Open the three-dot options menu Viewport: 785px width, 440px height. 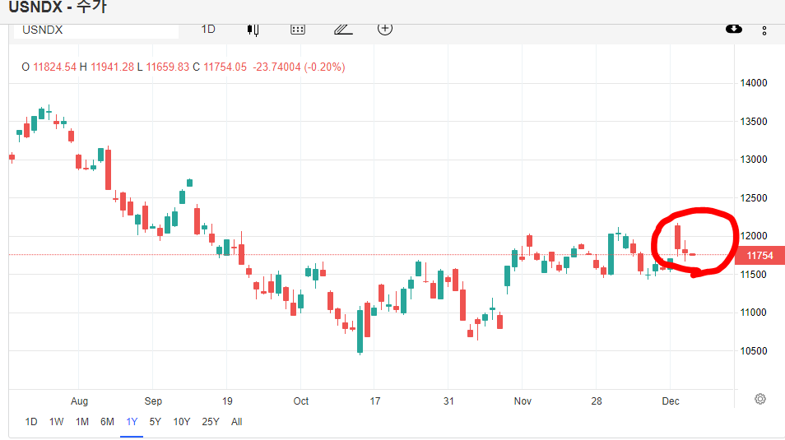pyautogui.click(x=764, y=31)
